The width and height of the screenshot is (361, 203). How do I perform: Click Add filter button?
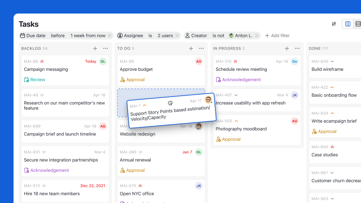(277, 36)
